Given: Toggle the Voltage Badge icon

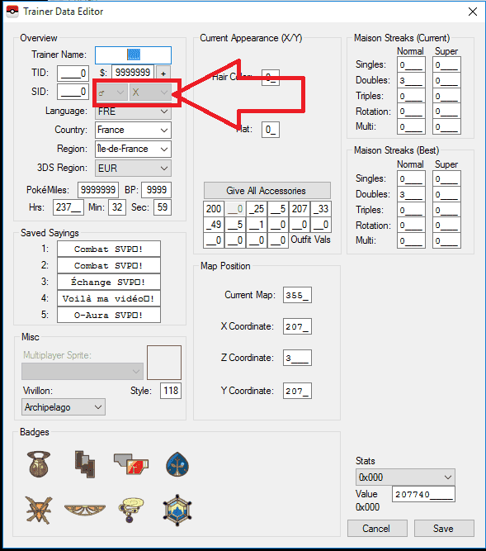Looking at the screenshot, I should pos(39,510).
